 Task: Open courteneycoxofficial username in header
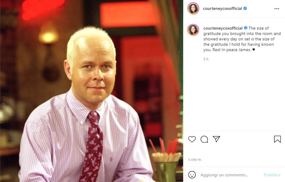pos(222,9)
